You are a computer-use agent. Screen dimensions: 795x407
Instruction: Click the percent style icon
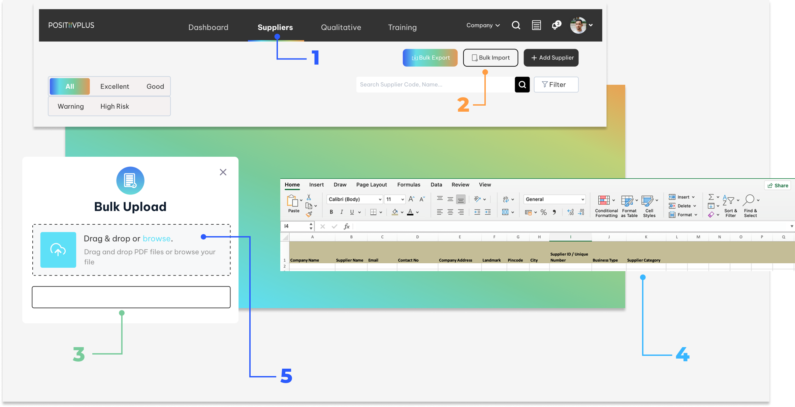click(x=543, y=212)
